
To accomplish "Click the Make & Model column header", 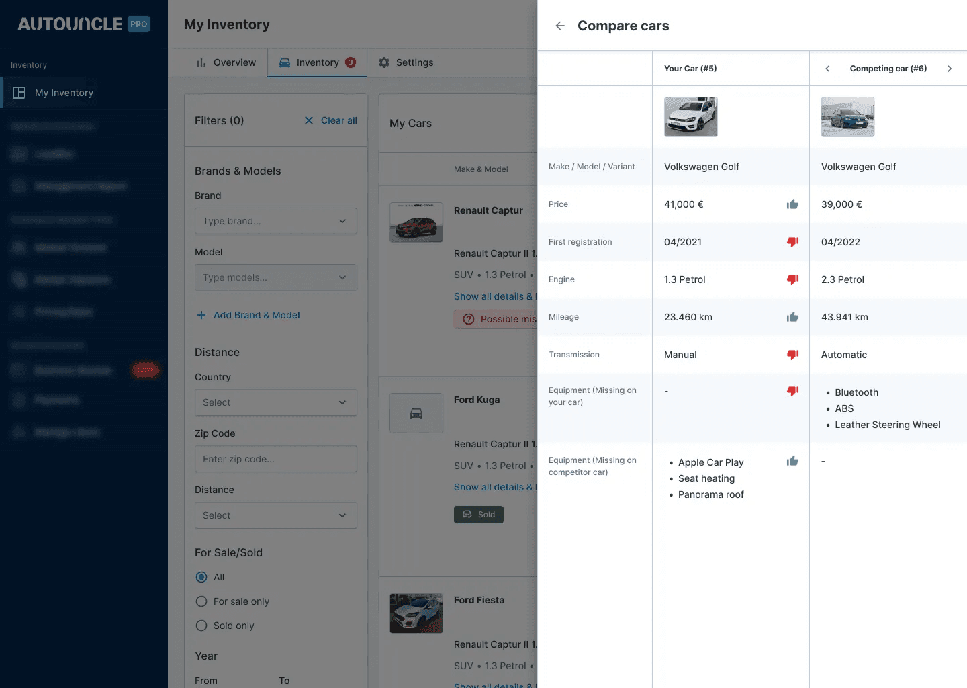I will point(481,169).
